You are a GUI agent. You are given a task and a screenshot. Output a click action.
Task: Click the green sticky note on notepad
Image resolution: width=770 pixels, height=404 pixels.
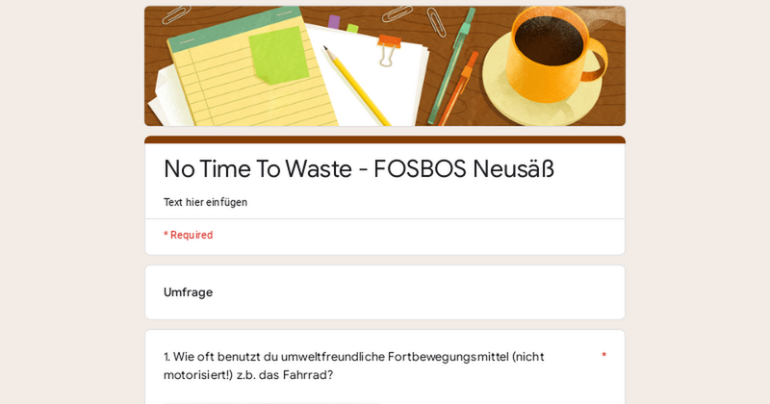278,56
